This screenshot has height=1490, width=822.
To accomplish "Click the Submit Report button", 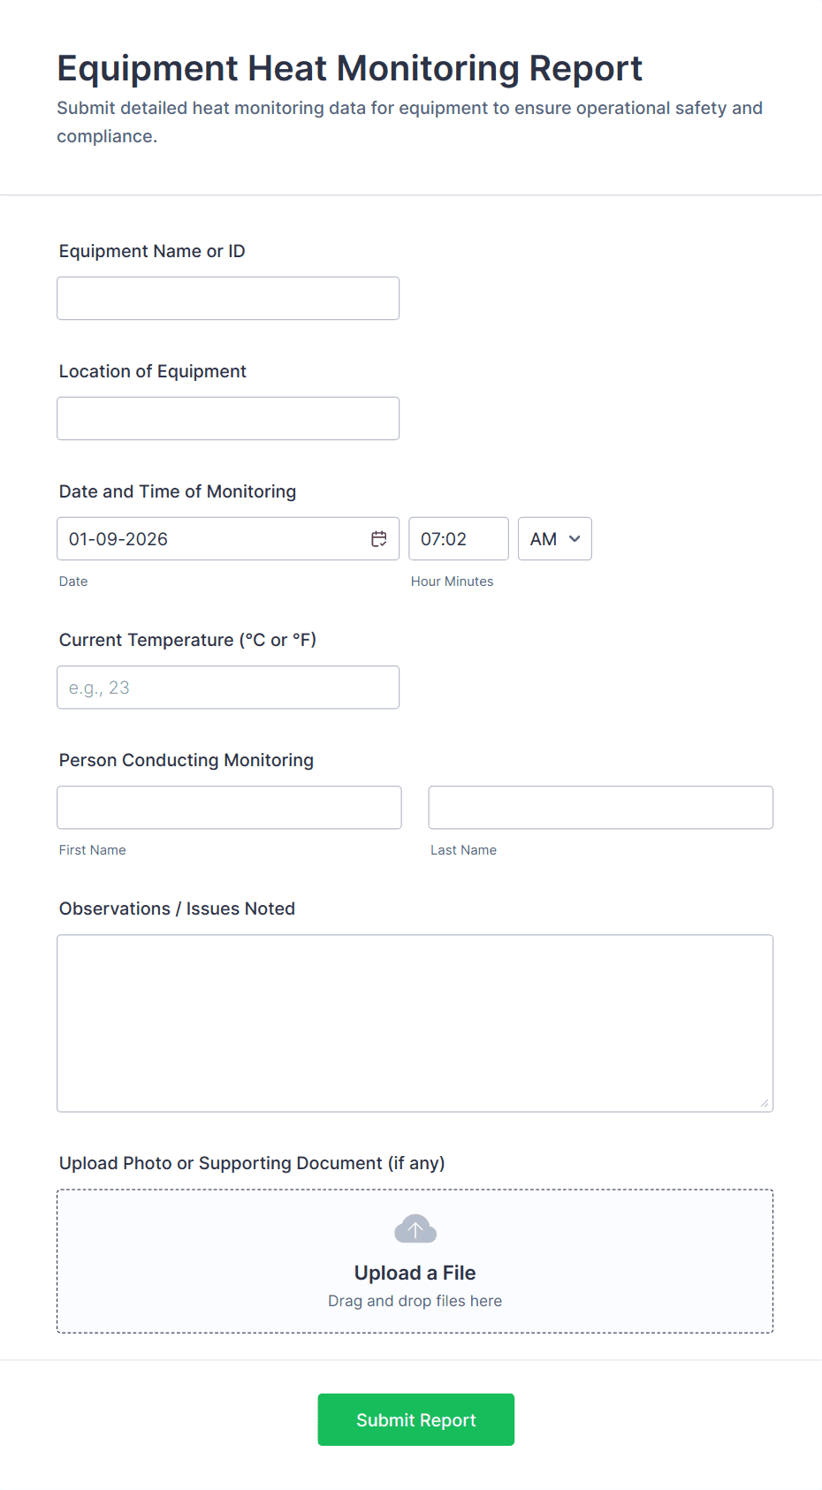I will coord(415,1419).
